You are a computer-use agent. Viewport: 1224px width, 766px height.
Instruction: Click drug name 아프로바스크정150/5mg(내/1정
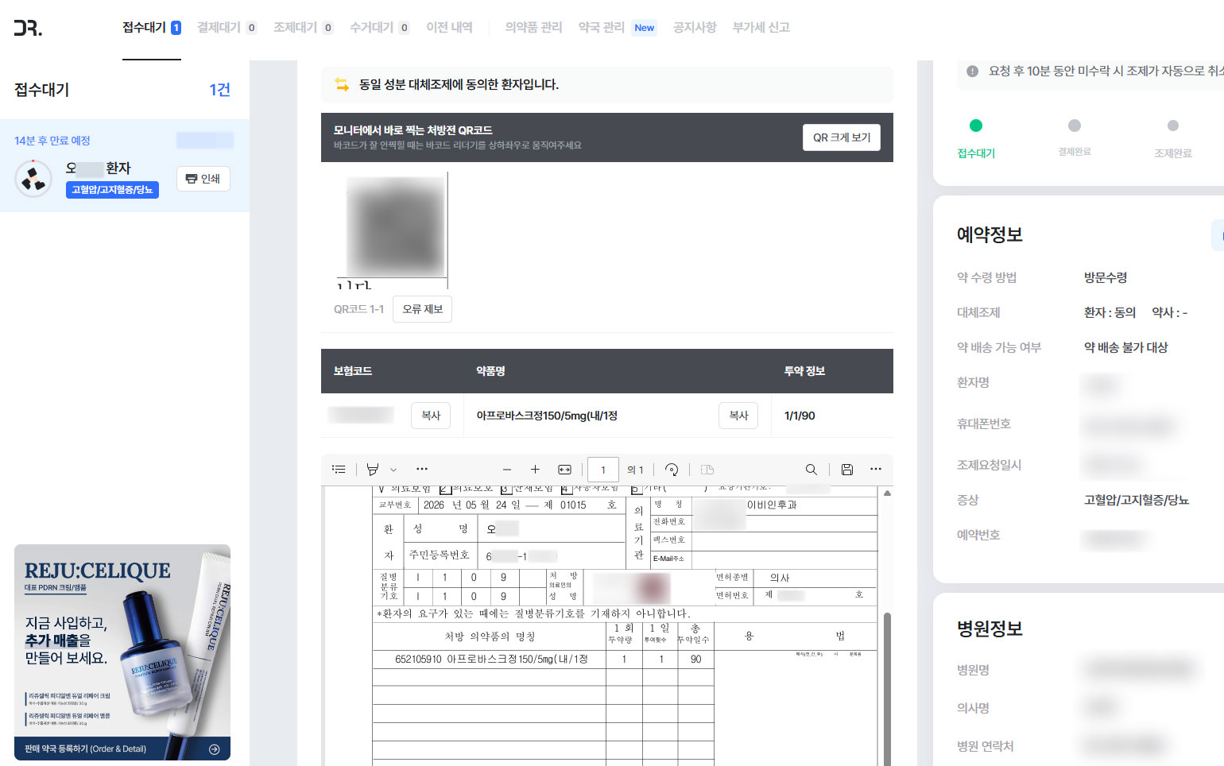pos(547,416)
